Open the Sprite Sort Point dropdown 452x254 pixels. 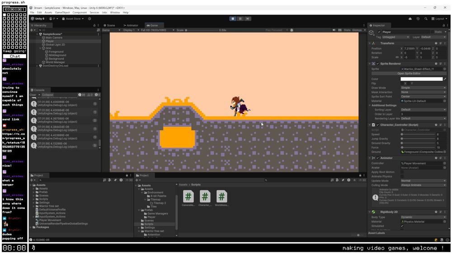423,97
